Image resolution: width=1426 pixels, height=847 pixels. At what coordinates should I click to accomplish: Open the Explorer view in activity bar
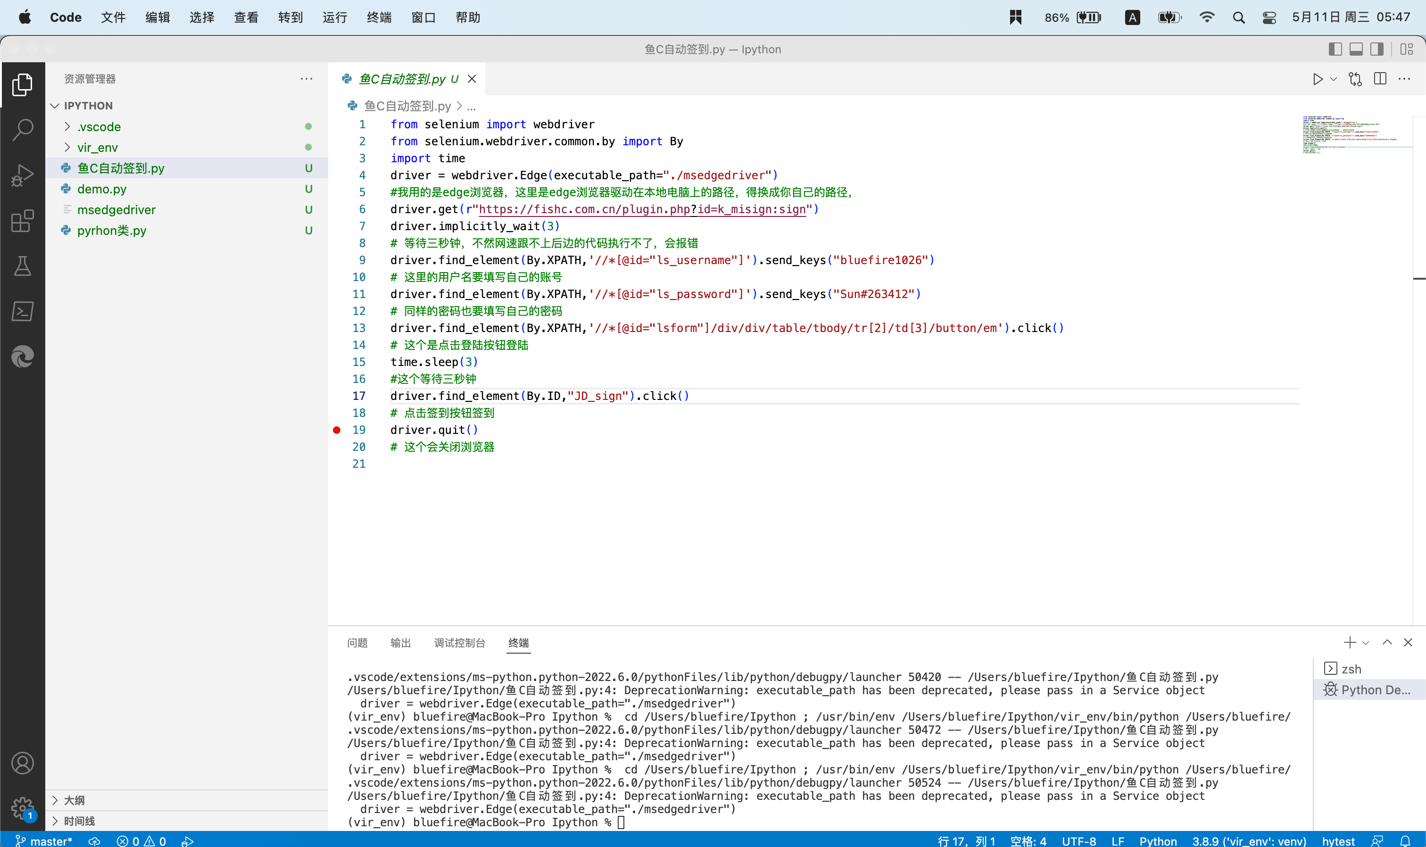click(22, 84)
